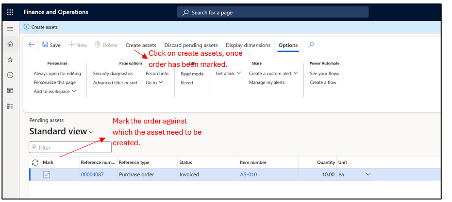This screenshot has width=452, height=202.
Task: Open the Add to workspace dropdown
Action: [55, 91]
